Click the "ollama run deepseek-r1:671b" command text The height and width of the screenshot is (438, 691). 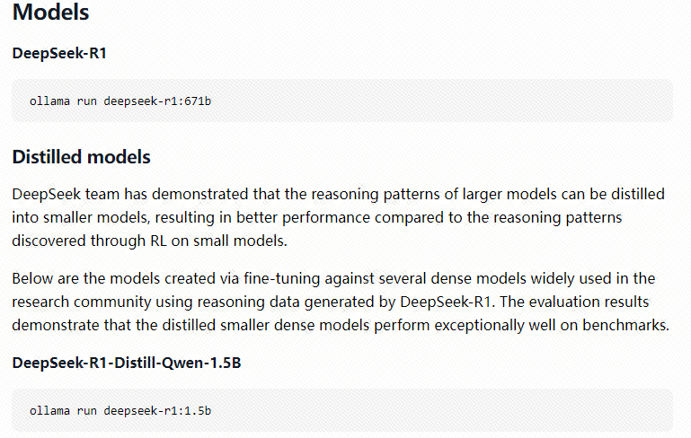pos(120,101)
